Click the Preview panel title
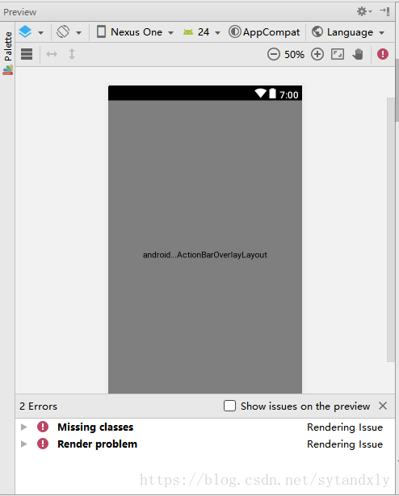 tap(19, 12)
